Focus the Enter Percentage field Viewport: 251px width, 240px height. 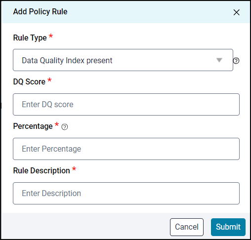(126, 149)
